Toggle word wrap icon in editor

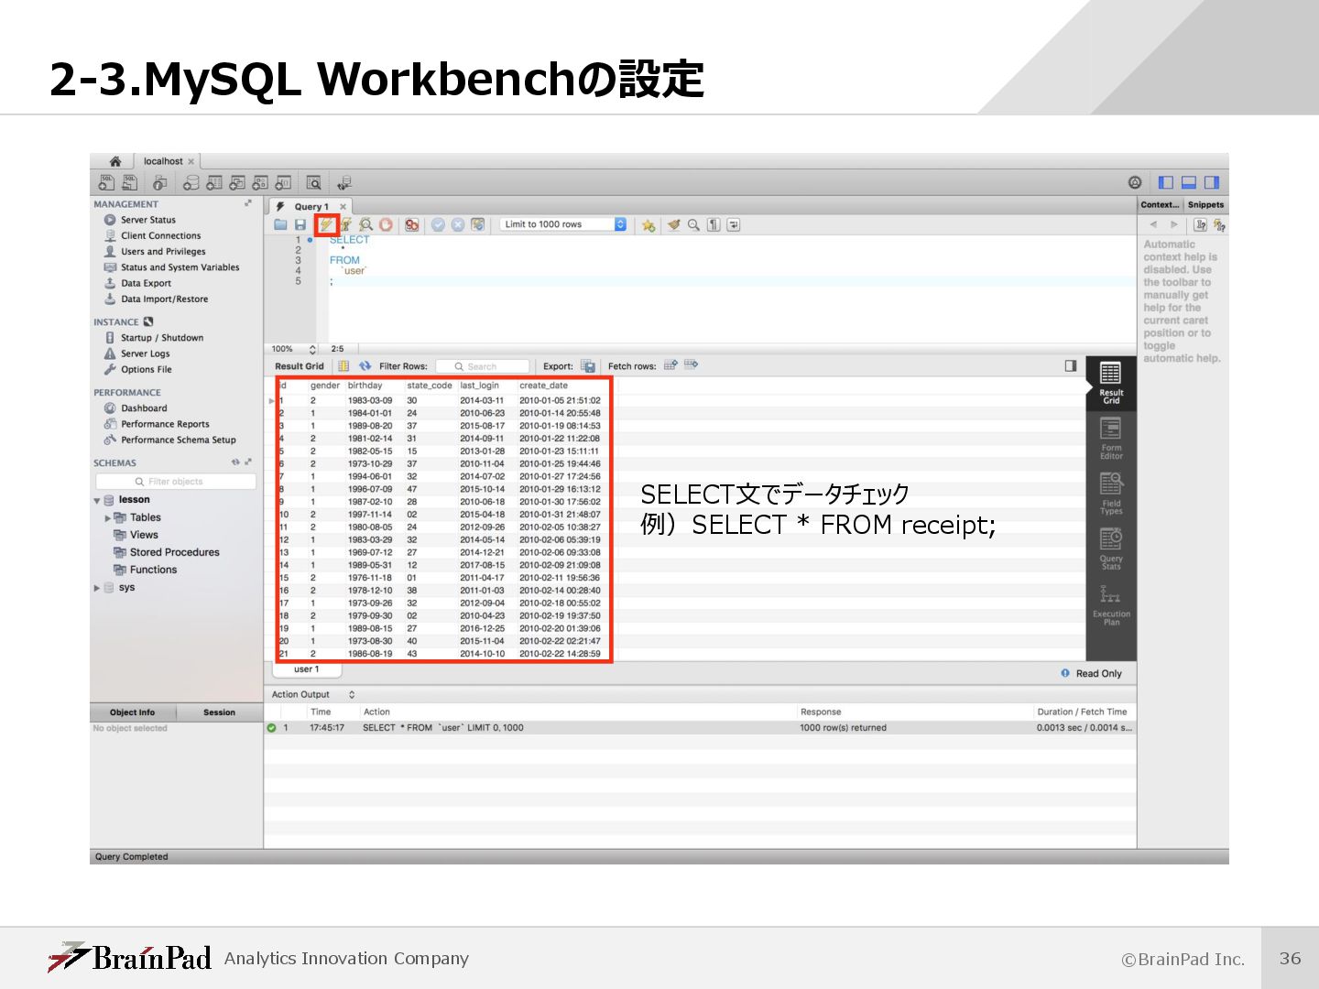click(x=734, y=224)
